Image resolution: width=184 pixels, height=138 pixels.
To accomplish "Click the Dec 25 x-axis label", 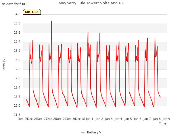I will (x=22, y=119).
